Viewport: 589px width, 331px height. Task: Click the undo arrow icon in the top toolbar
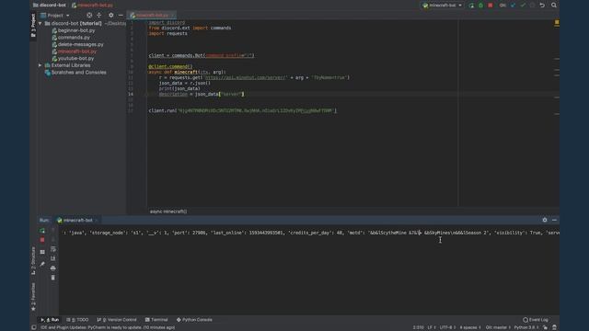[542, 6]
